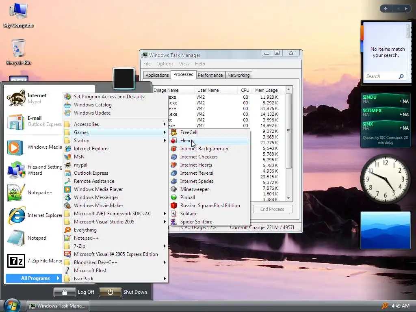This screenshot has width=416, height=312.
Task: Click sidebar add gadget plus button
Action: pyautogui.click(x=386, y=9)
